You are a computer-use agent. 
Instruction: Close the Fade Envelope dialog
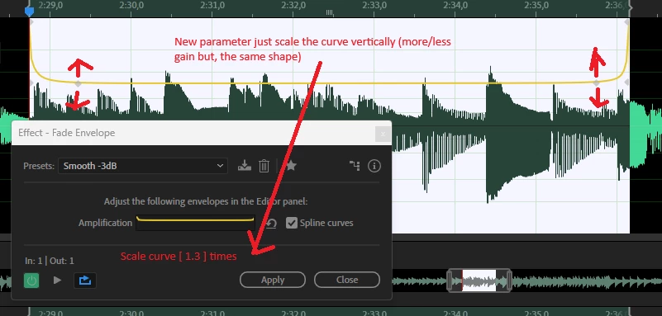347,280
